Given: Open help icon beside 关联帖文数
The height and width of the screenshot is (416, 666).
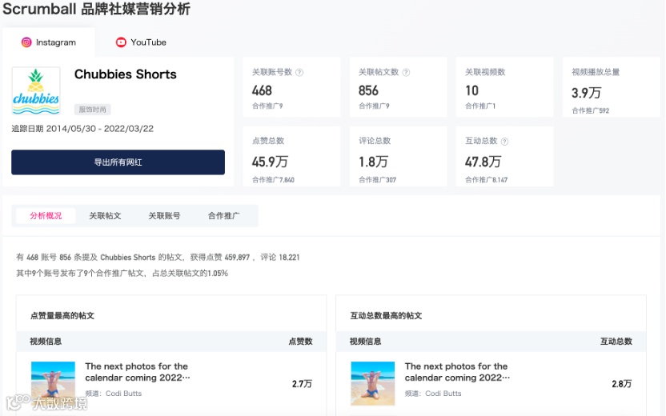Looking at the screenshot, I should coord(406,73).
